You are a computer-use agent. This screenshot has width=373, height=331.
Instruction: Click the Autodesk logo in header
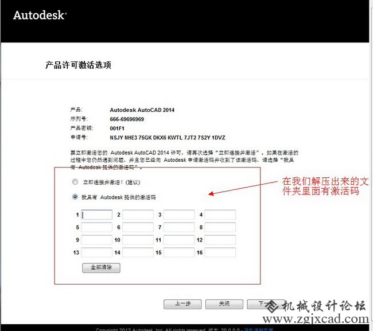pyautogui.click(x=40, y=15)
